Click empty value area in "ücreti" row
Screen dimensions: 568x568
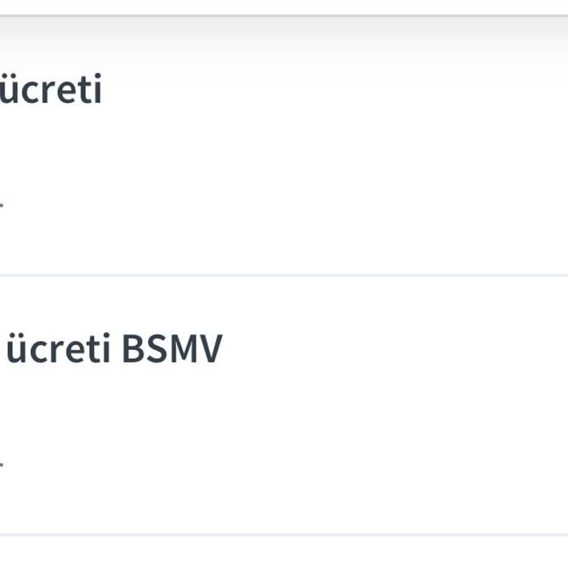(284, 203)
